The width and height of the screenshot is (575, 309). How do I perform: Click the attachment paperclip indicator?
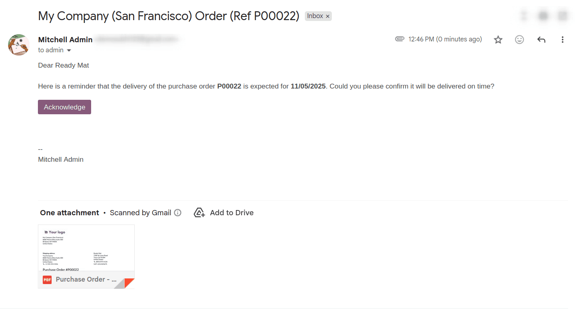click(x=400, y=39)
